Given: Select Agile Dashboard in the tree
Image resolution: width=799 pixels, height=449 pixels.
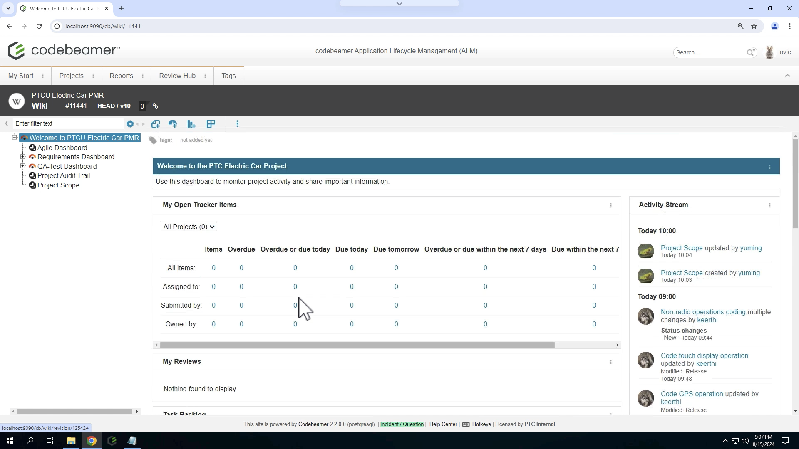Looking at the screenshot, I should pyautogui.click(x=62, y=148).
